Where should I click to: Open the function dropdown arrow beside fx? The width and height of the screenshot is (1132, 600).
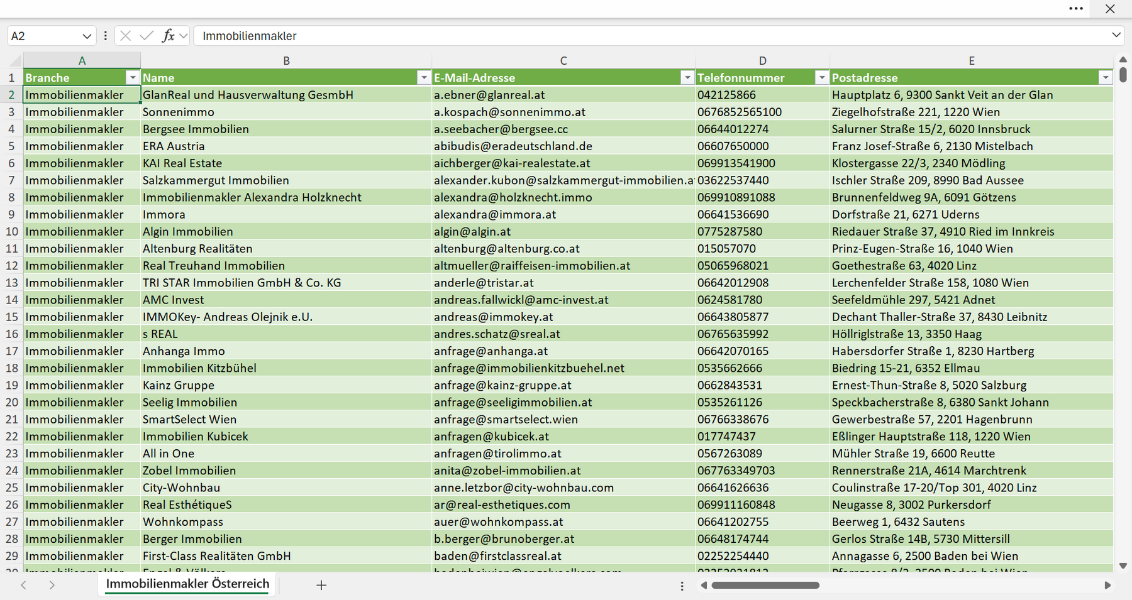tap(183, 36)
